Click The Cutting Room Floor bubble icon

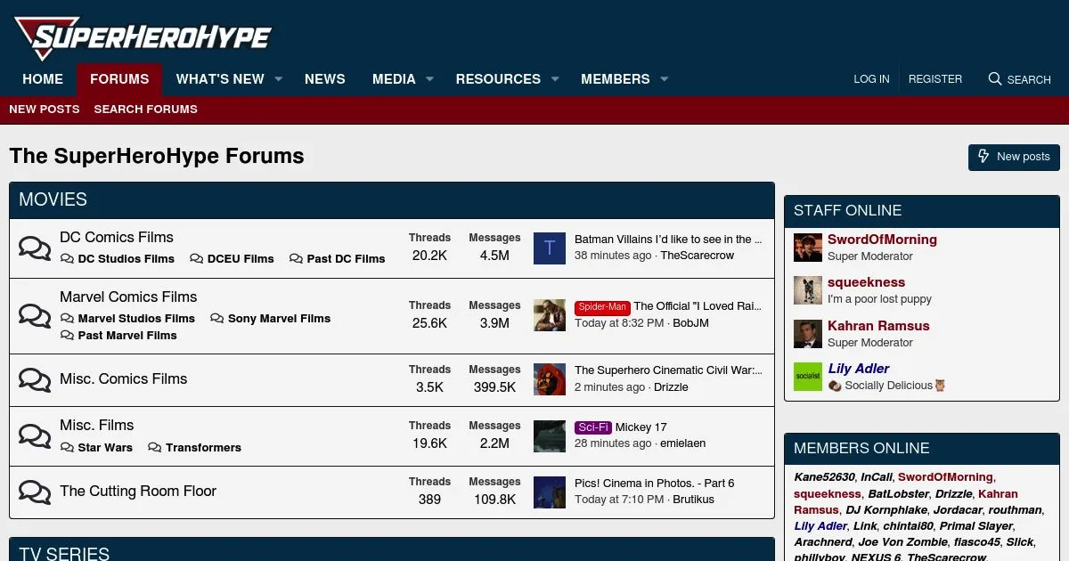pos(35,492)
